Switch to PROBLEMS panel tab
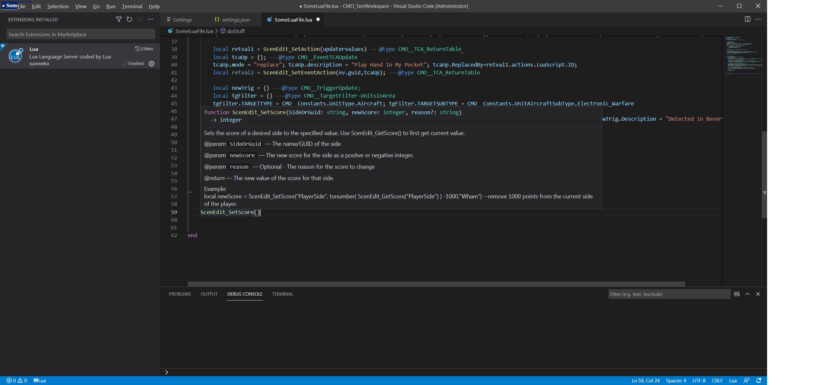 click(180, 294)
